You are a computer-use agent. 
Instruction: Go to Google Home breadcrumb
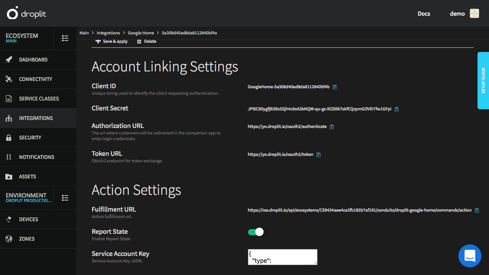[141, 33]
